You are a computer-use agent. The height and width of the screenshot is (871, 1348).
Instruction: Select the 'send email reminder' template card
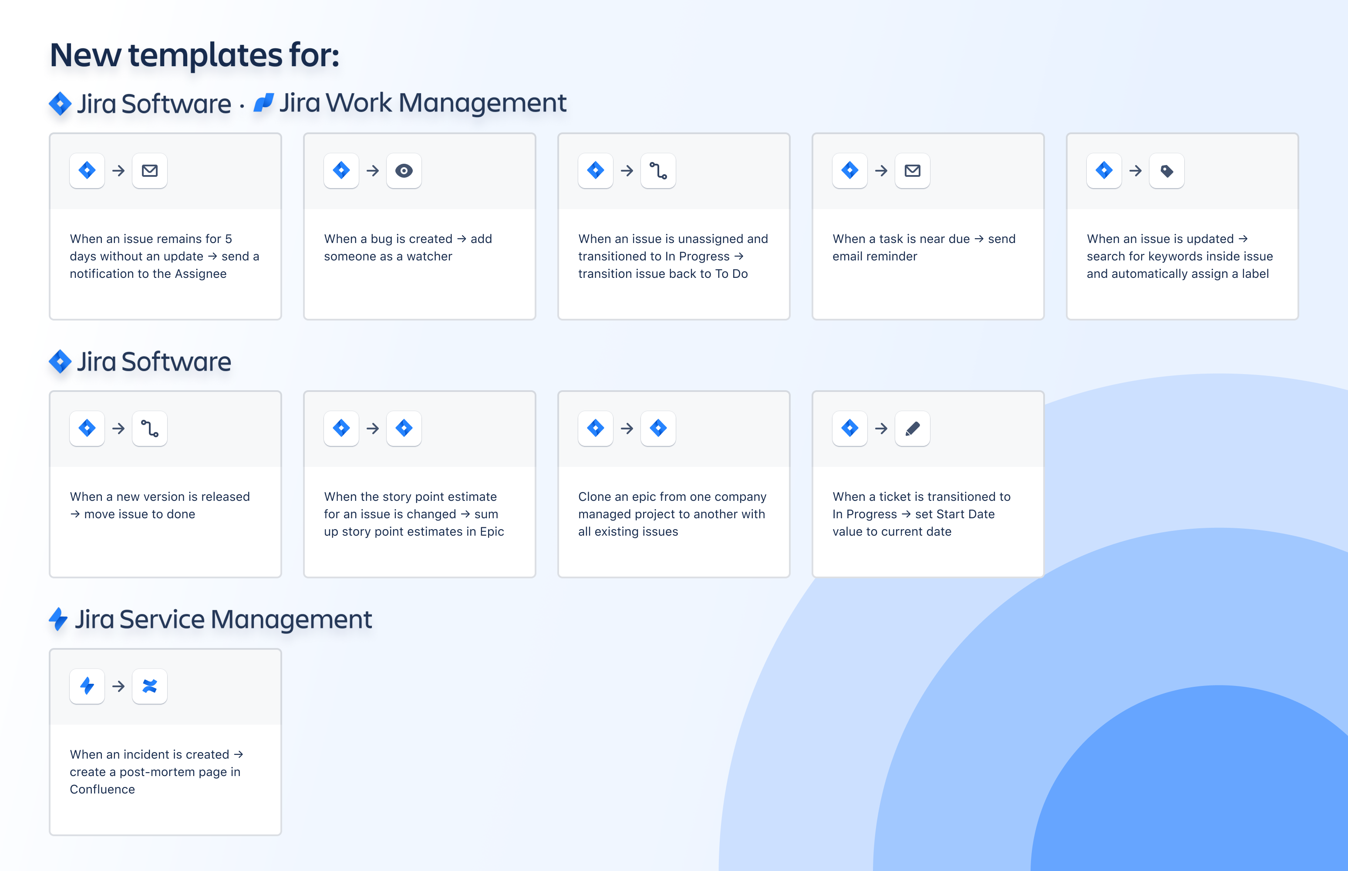click(927, 226)
